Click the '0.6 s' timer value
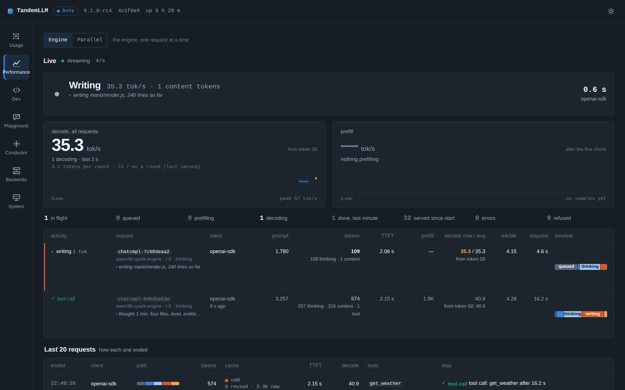 (x=595, y=90)
